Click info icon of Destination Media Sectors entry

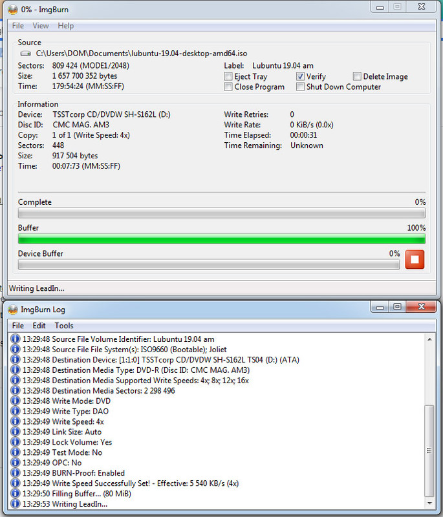pos(15,390)
